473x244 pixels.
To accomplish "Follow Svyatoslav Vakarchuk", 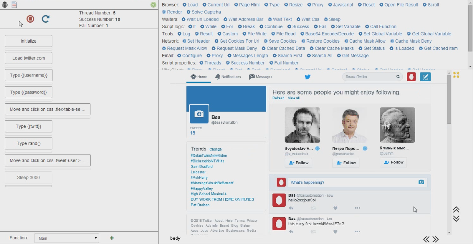I will [298, 163].
